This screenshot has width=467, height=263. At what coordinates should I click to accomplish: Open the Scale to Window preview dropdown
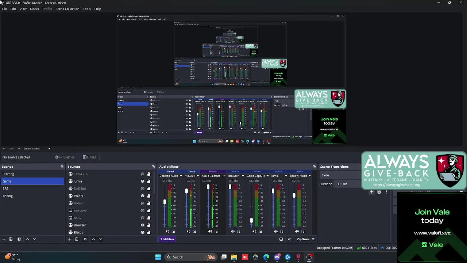coord(49,149)
